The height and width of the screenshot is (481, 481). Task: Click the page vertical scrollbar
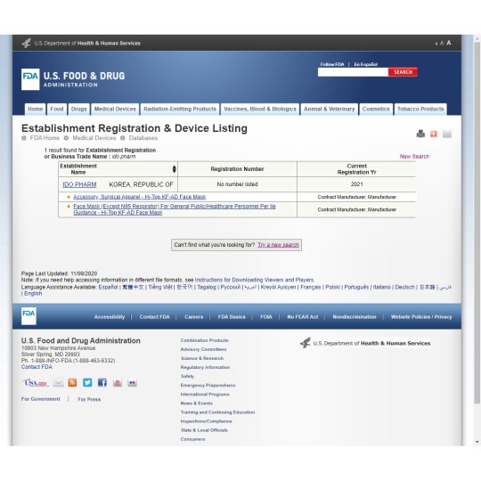(477, 240)
